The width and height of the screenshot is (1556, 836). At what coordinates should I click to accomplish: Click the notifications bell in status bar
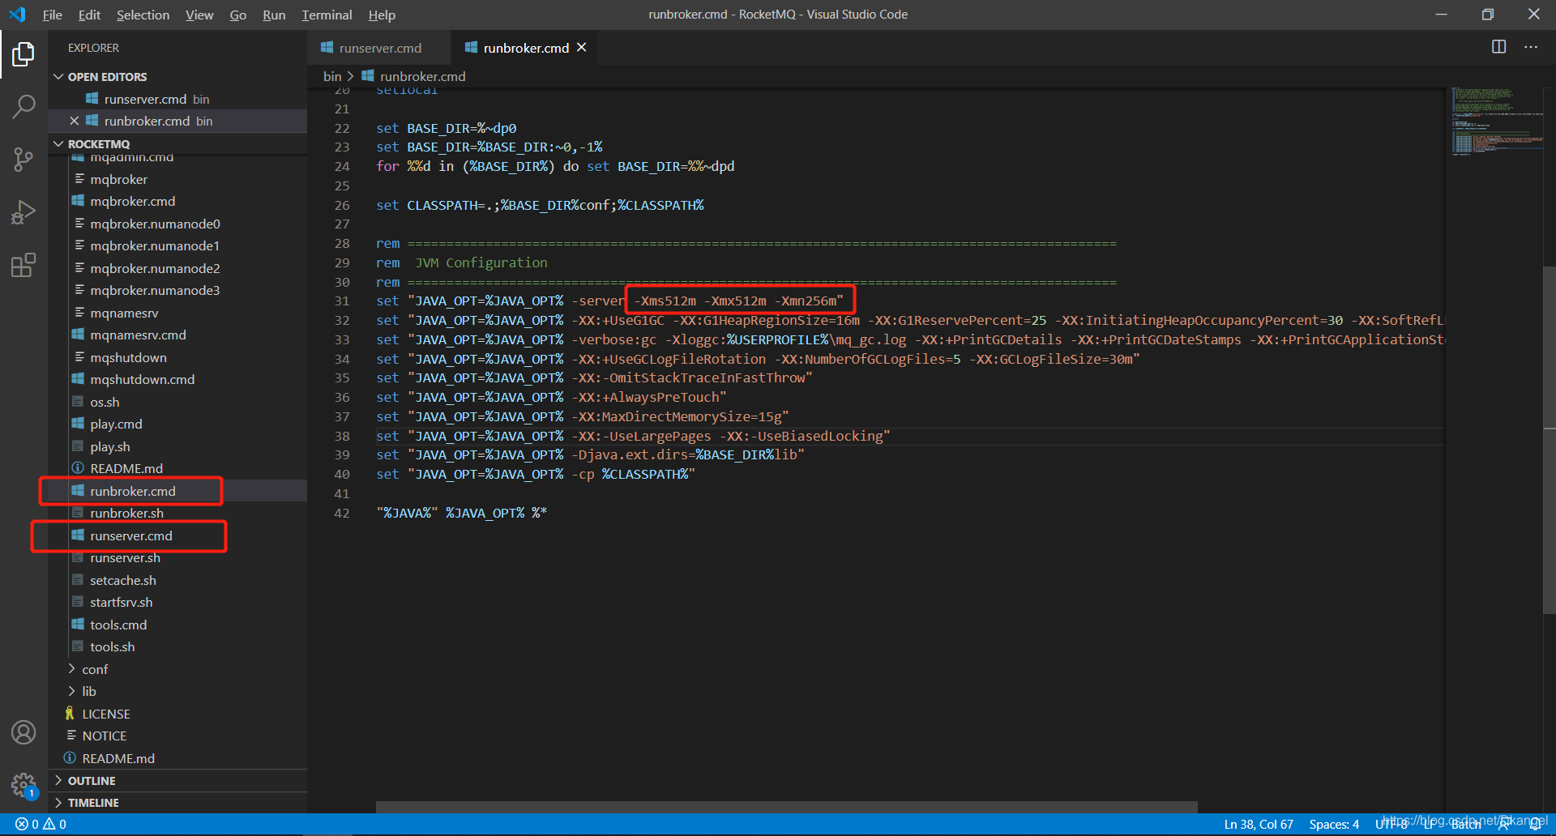[1537, 824]
